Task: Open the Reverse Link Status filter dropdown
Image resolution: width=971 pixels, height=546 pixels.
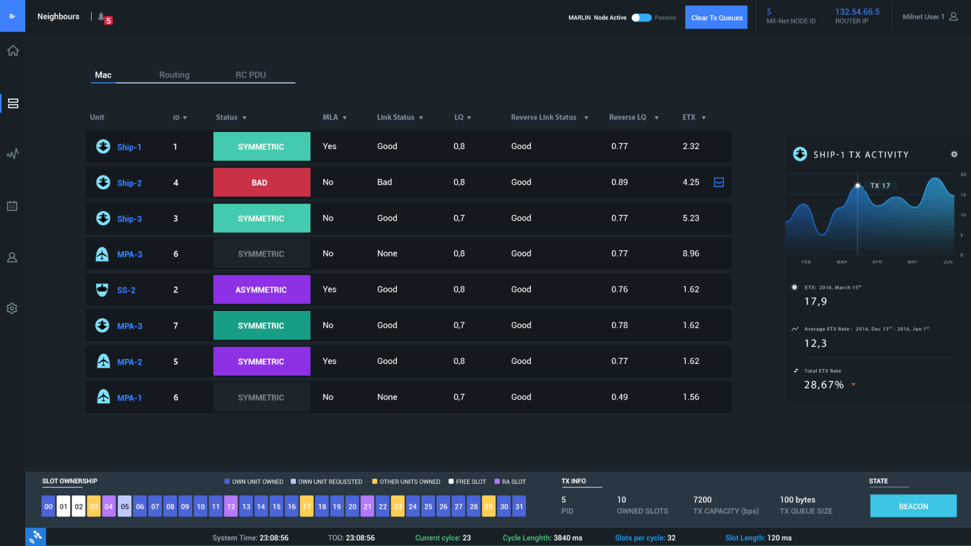Action: pyautogui.click(x=586, y=117)
